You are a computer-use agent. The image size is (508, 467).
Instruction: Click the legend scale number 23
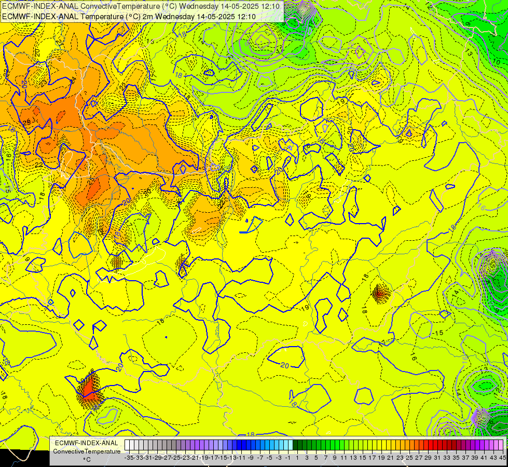coord(401,458)
